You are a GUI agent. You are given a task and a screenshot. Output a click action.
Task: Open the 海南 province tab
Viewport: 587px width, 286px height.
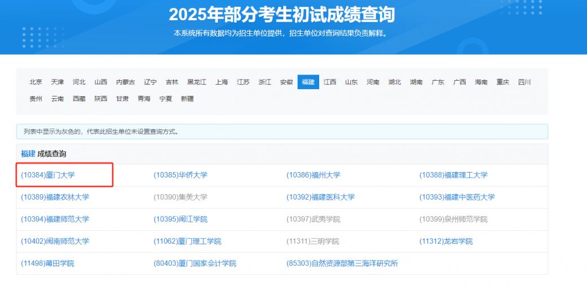point(482,82)
